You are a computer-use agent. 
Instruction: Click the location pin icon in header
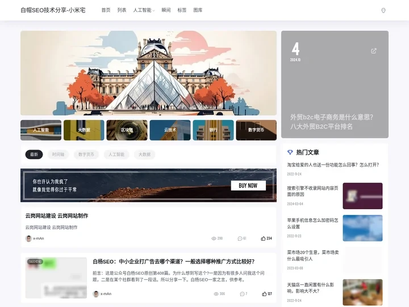(x=383, y=10)
